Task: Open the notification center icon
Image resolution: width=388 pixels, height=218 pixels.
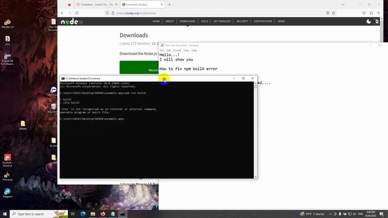Action: click(381, 214)
